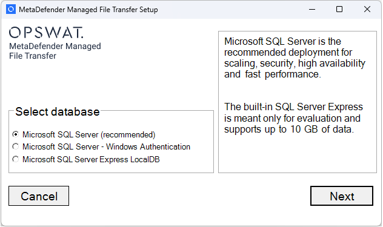Proceed with the Next button
Screen dimensions: 383x227
coord(342,196)
